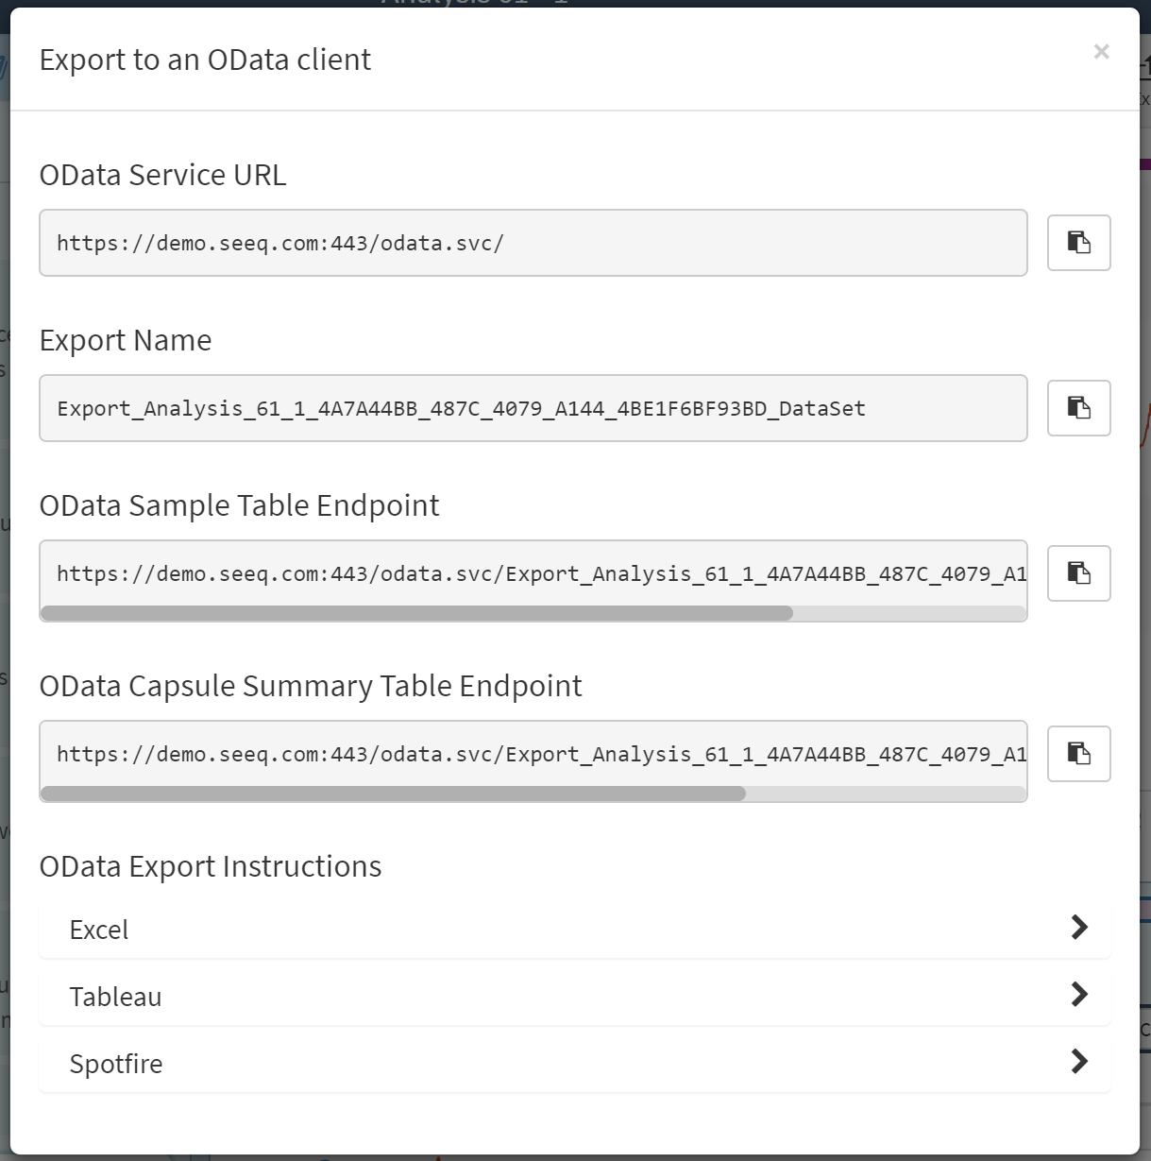Copy the OData Service URL to clipboard
1151x1161 pixels.
coord(1078,243)
